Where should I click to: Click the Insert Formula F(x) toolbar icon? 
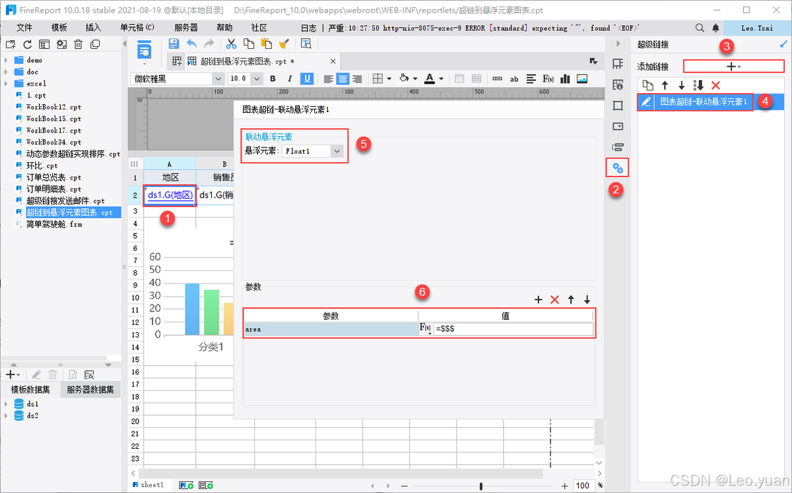[x=548, y=78]
